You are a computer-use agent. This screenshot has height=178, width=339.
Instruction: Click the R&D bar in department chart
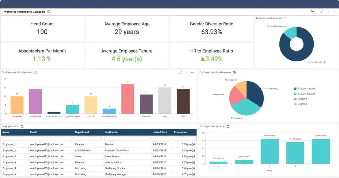pos(165,101)
